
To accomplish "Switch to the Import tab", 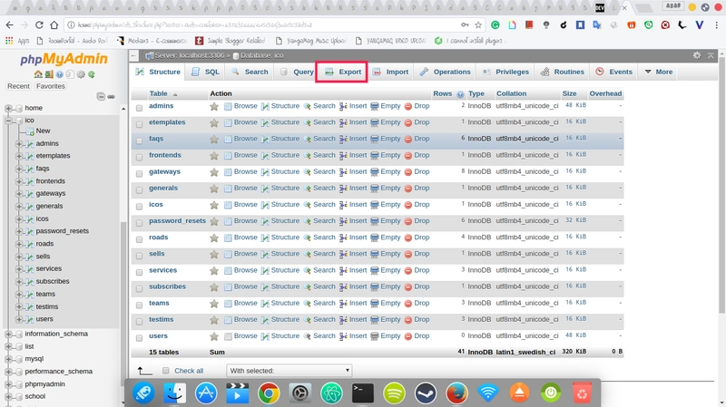I will point(391,73).
